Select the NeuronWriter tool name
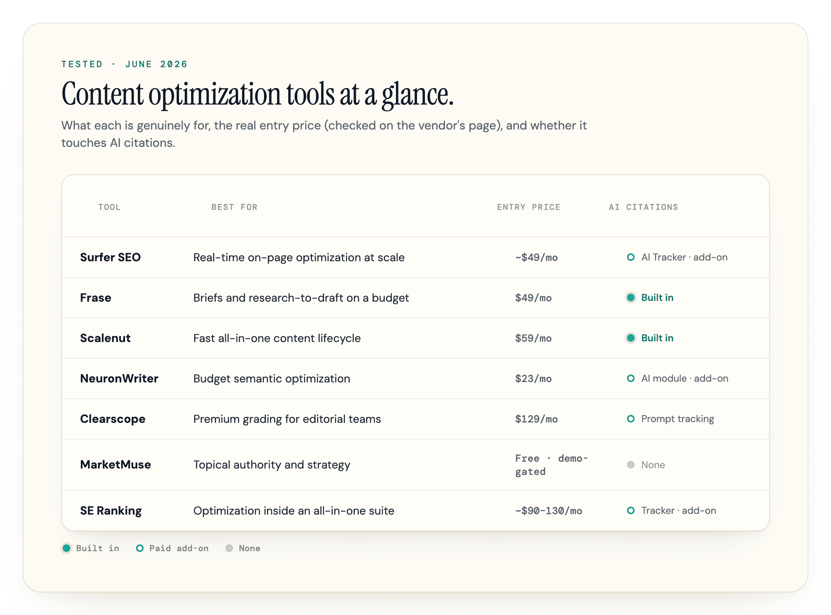 pos(119,379)
